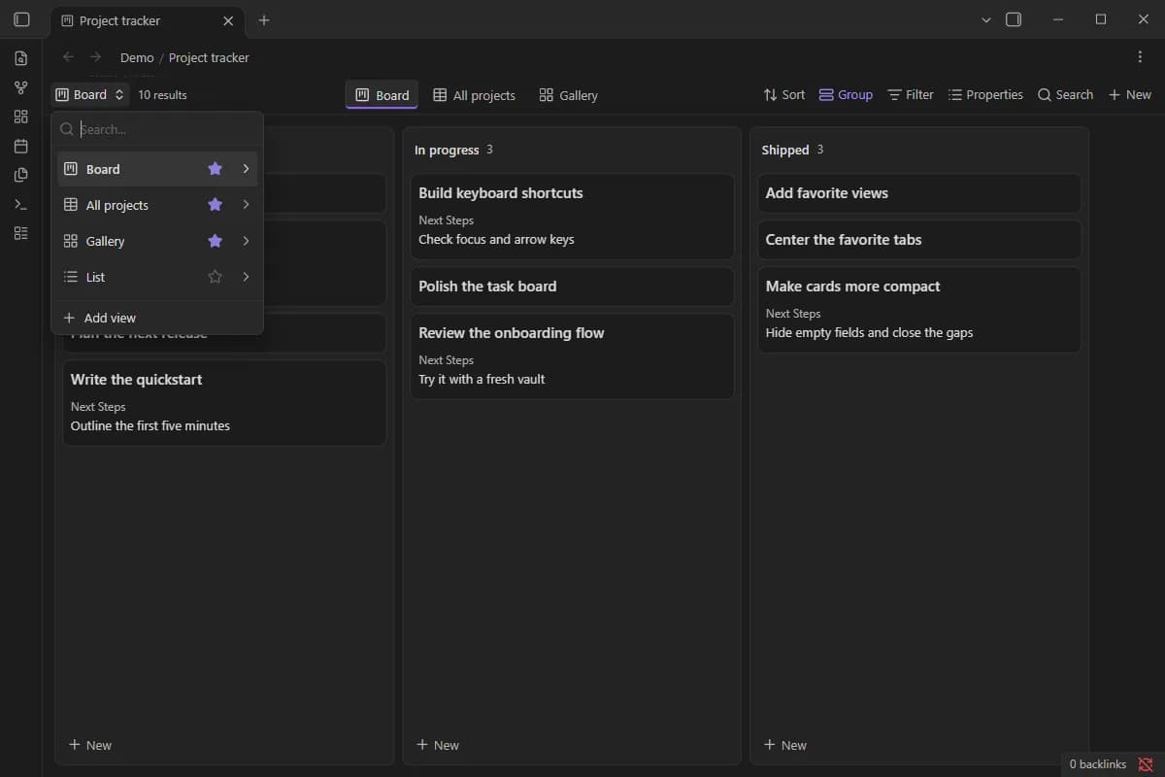The height and width of the screenshot is (777, 1165).
Task: Navigate back with the left arrow
Action: (x=68, y=57)
